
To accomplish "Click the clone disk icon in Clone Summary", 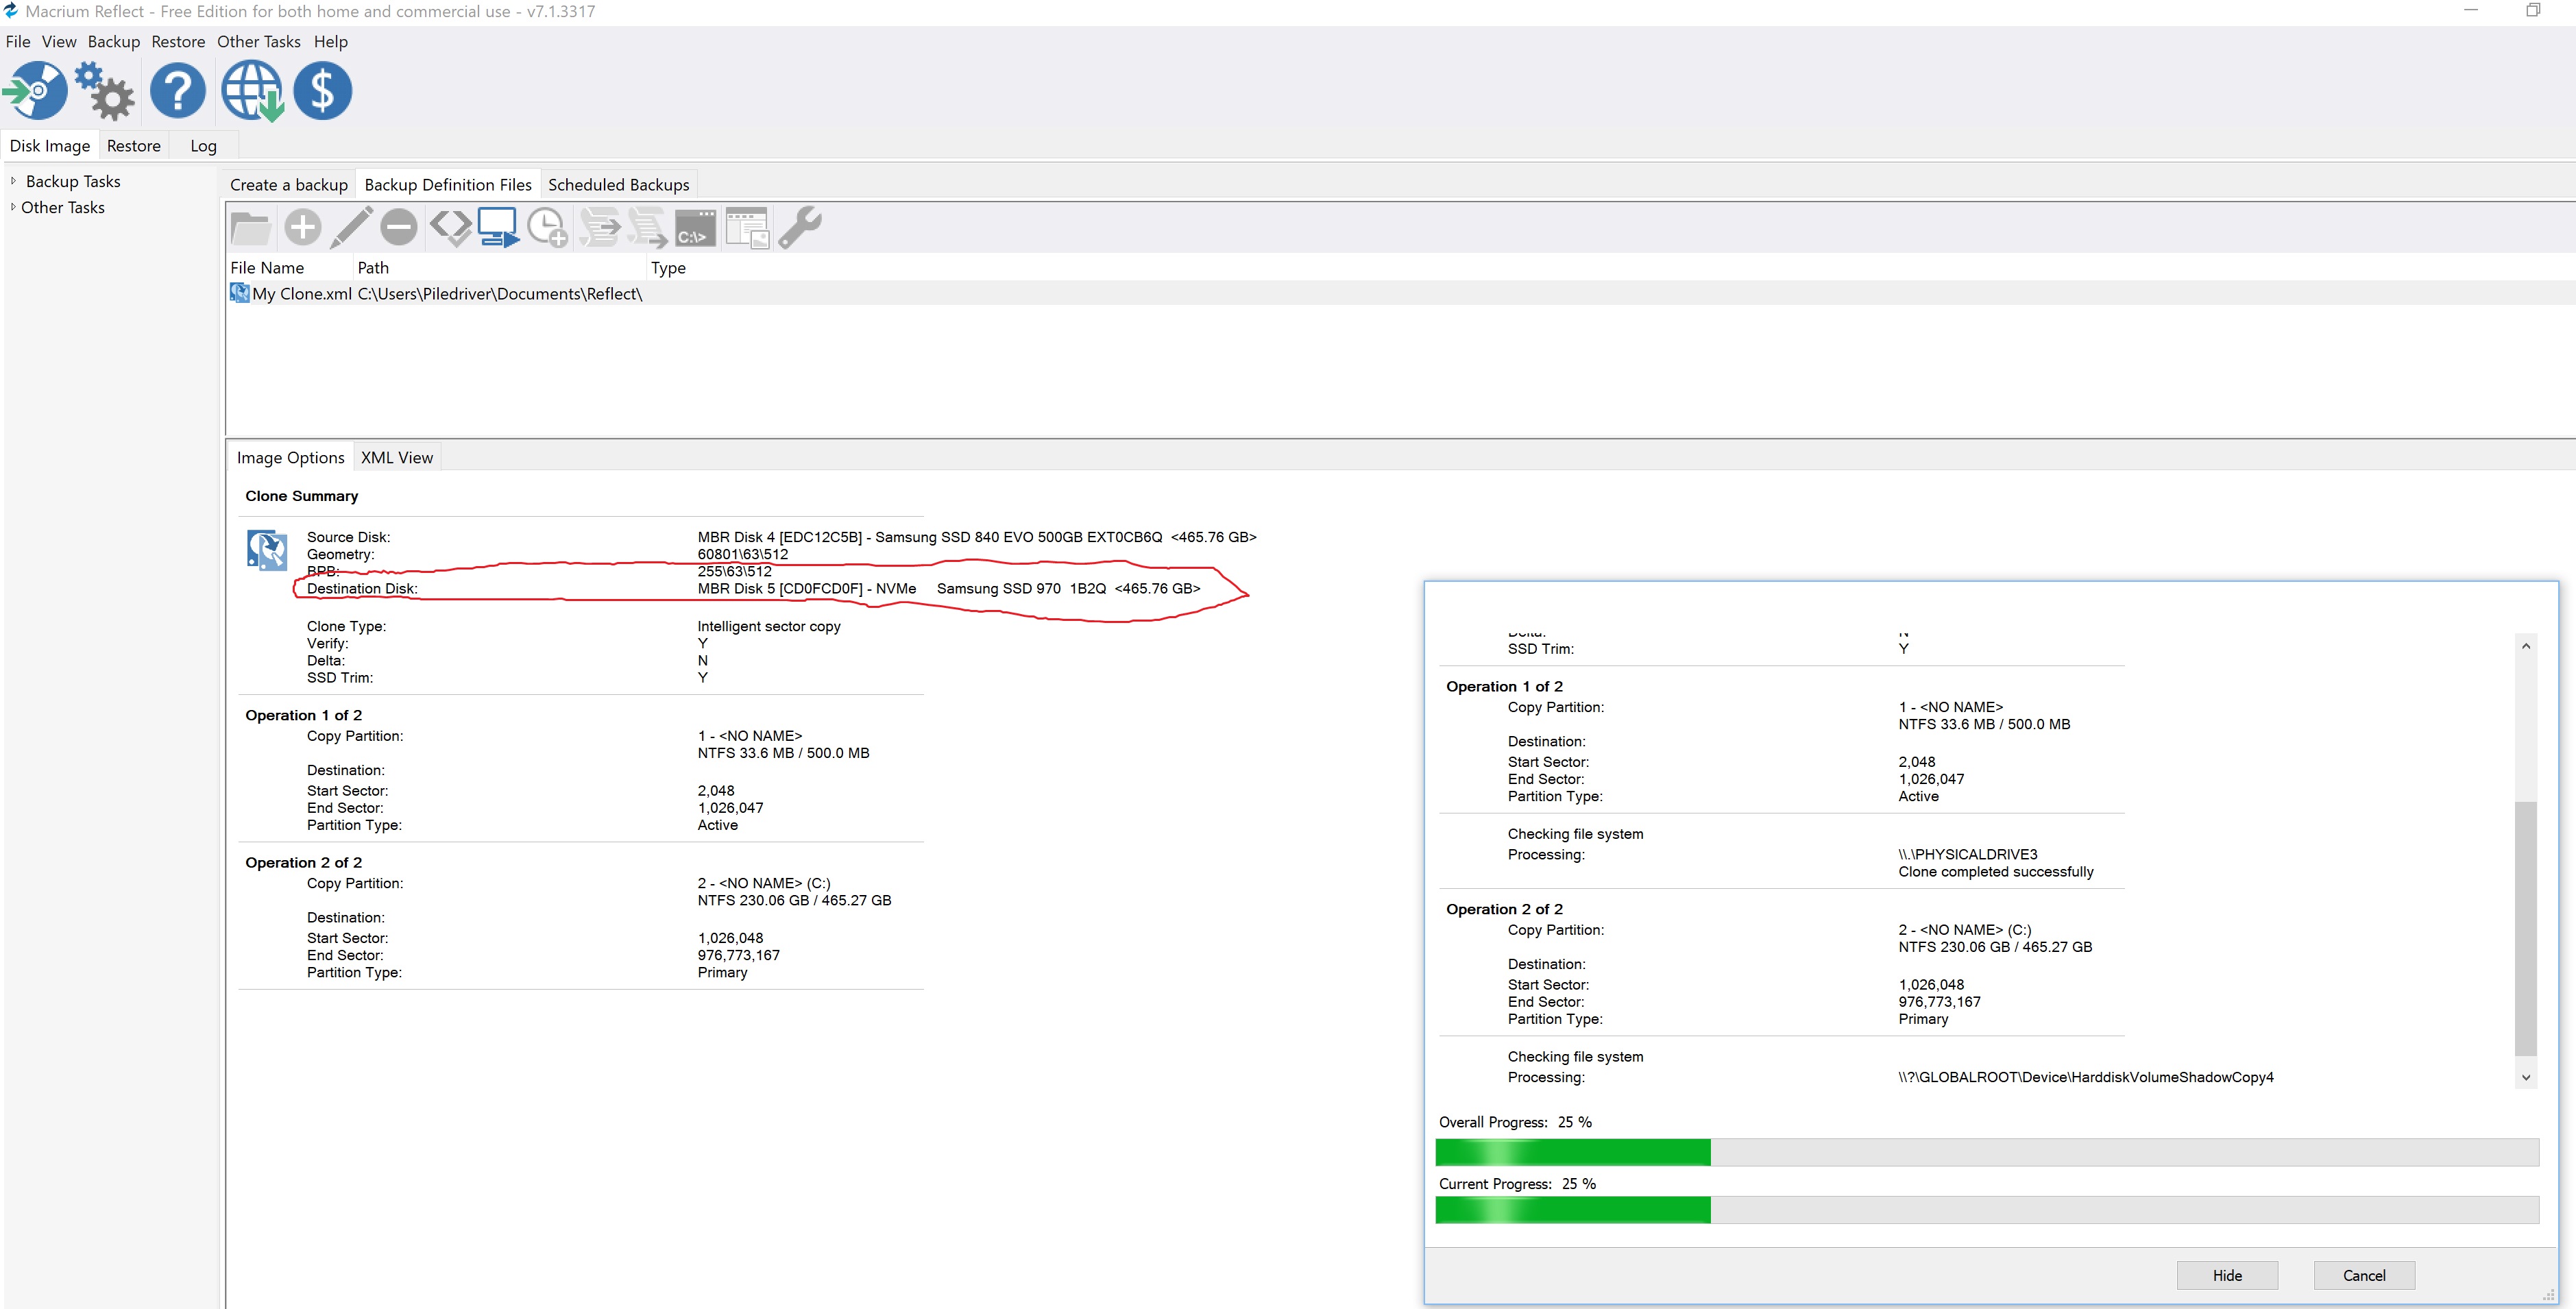I will (x=267, y=550).
